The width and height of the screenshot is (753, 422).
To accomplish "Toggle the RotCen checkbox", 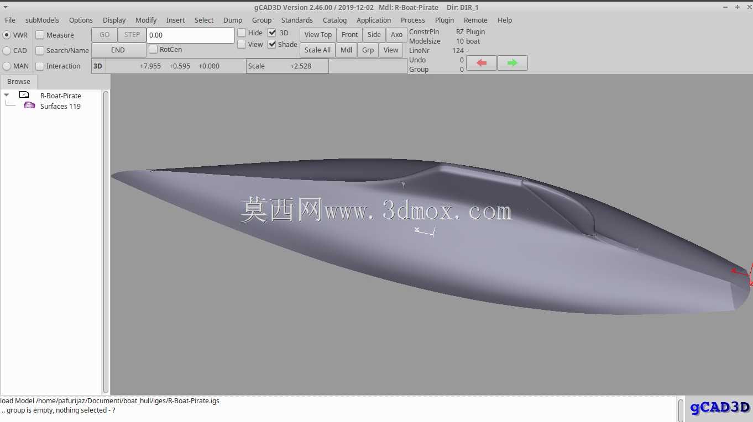I will tap(153, 49).
